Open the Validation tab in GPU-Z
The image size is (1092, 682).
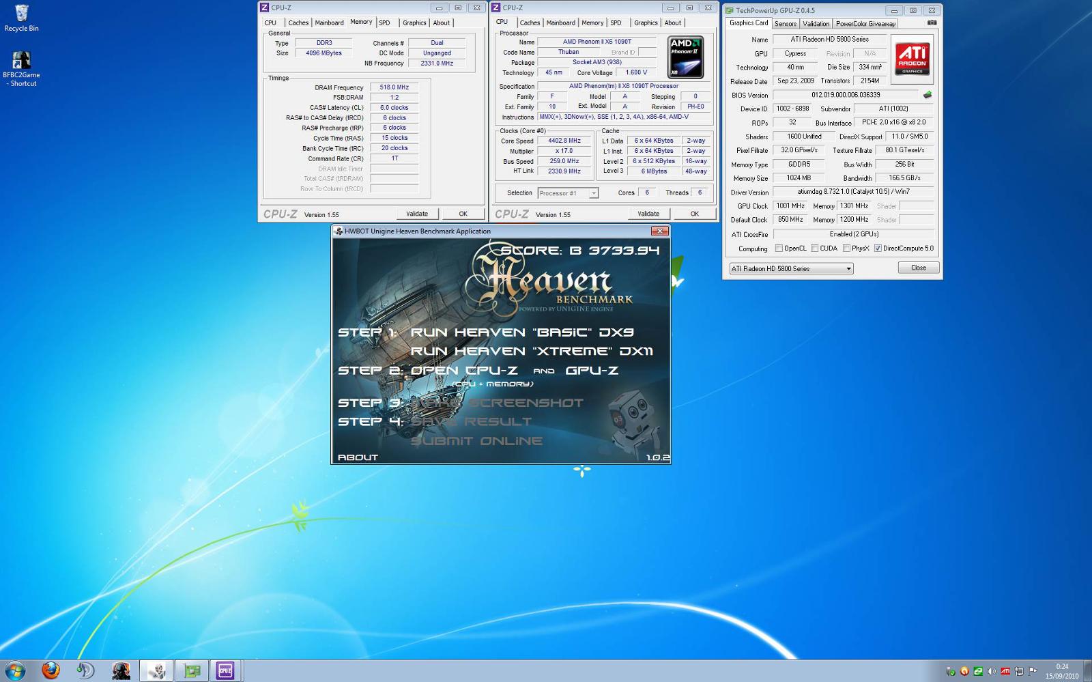tap(816, 23)
